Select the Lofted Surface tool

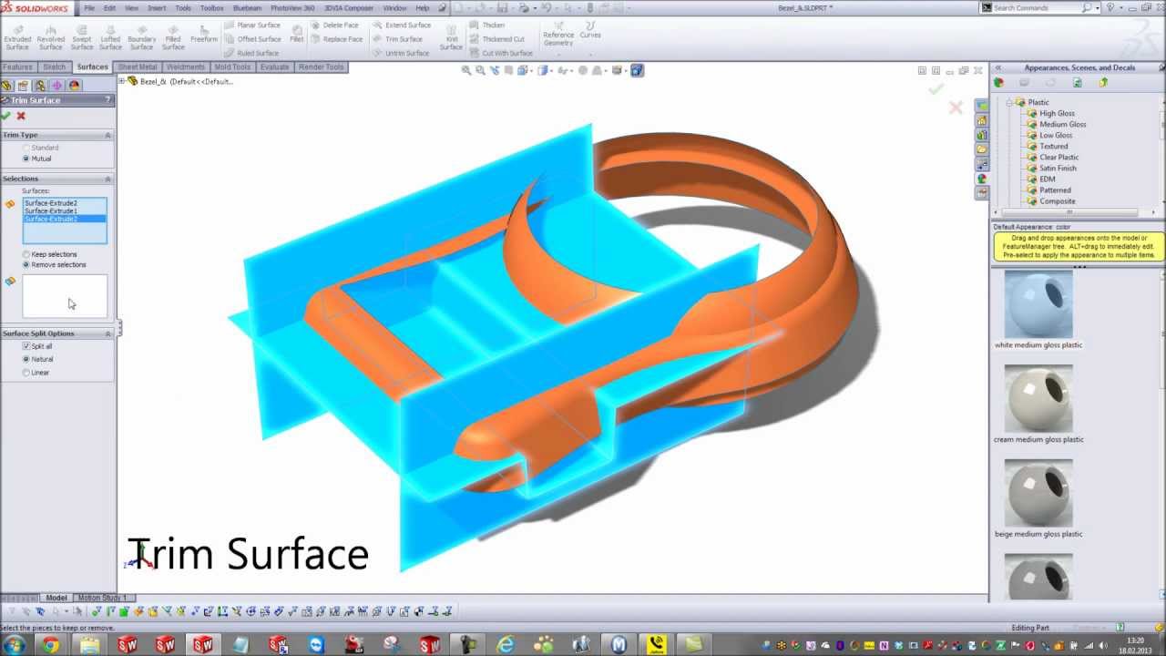(110, 36)
